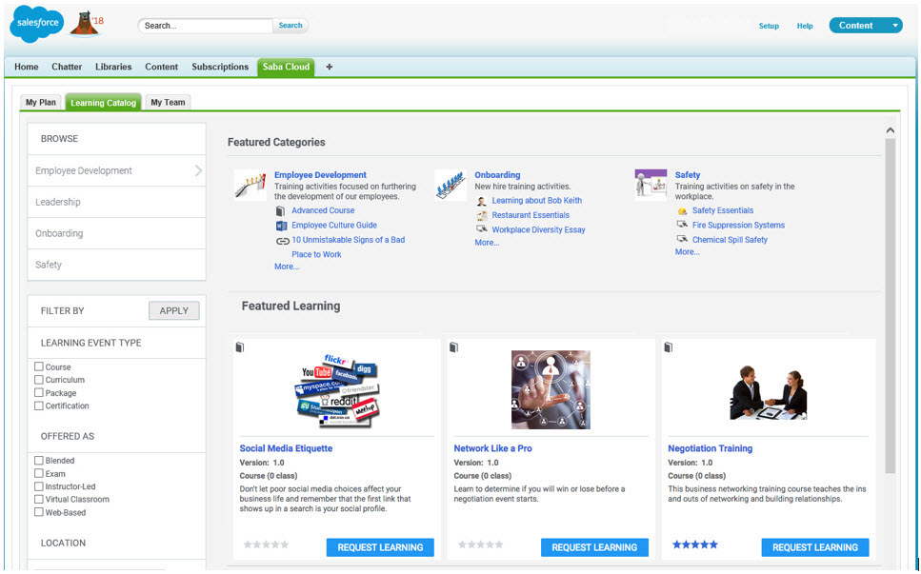Request learning for Negotiation Training
This screenshot has width=921, height=574.
[x=815, y=547]
